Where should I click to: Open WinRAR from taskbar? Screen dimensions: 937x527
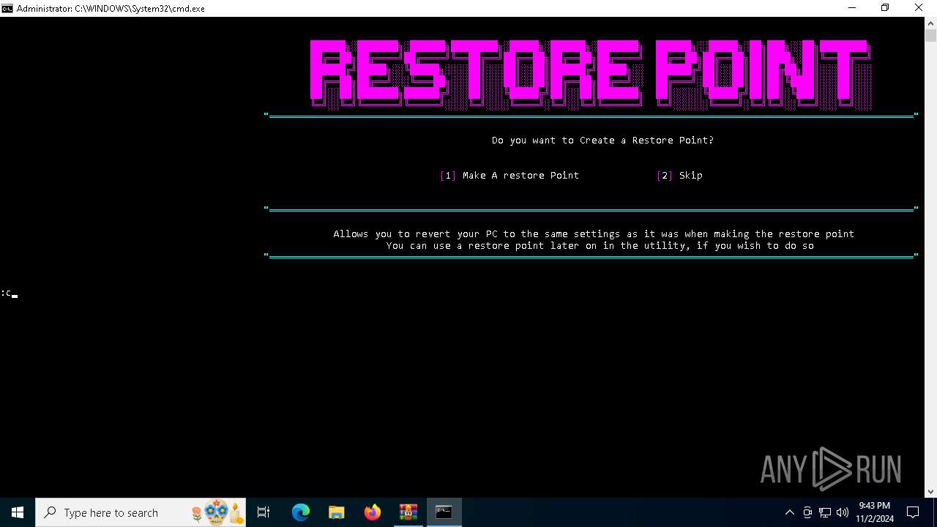(x=408, y=512)
